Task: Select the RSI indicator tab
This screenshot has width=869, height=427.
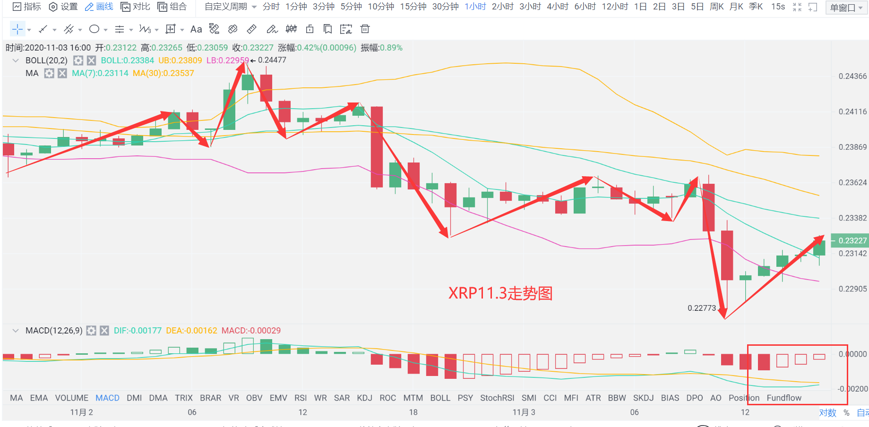Action: point(301,398)
